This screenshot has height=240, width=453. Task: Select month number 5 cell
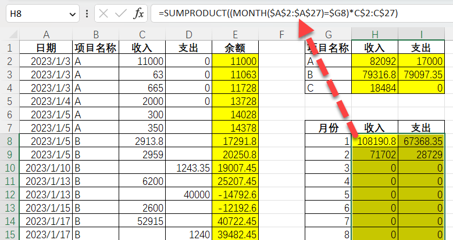[328, 194]
